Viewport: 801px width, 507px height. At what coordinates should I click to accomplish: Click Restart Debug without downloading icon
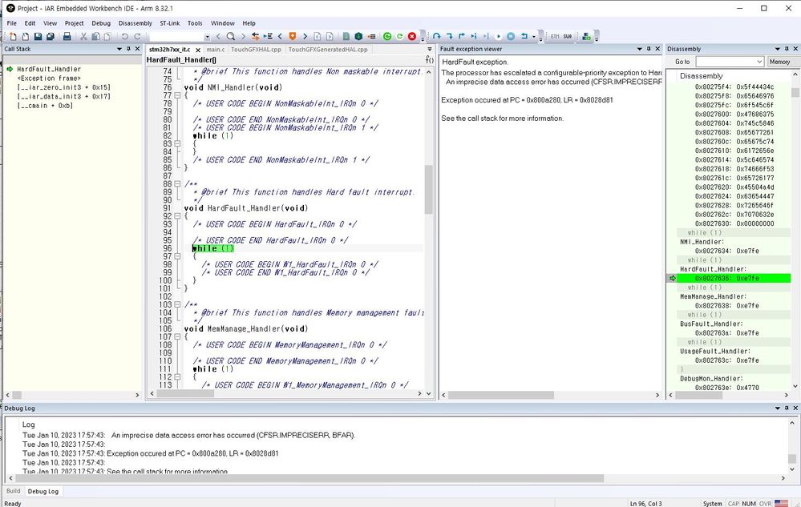399,36
